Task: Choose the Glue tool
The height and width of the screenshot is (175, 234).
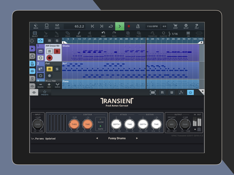Action: click(x=57, y=34)
